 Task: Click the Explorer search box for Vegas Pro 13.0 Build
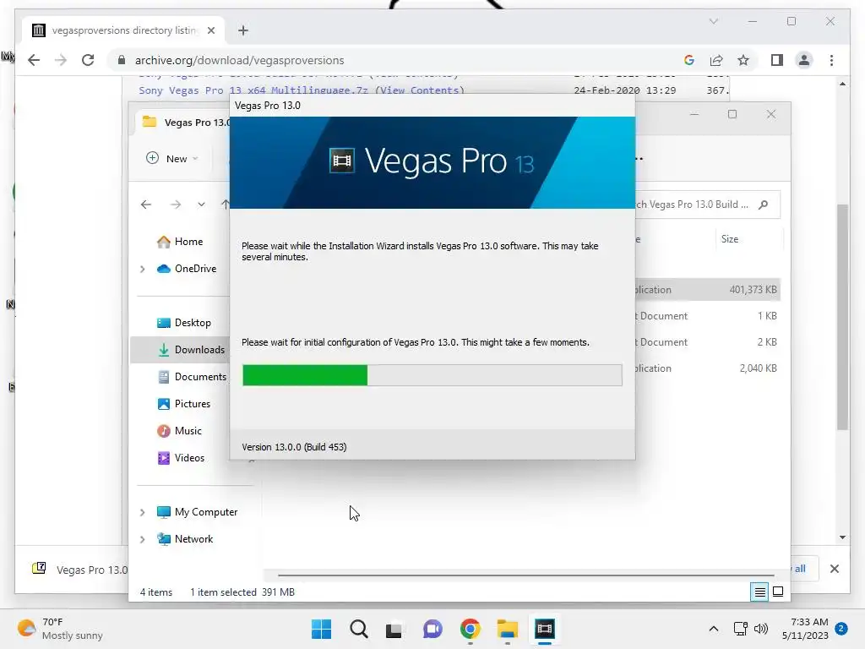[708, 205]
